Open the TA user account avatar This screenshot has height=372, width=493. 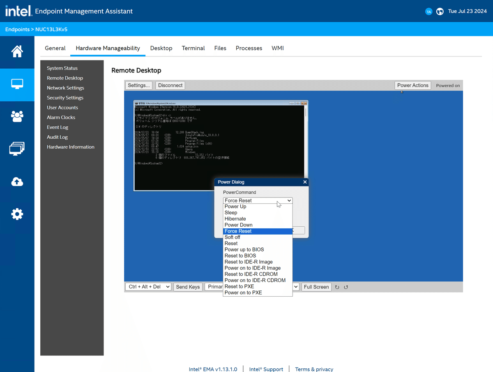pos(428,12)
